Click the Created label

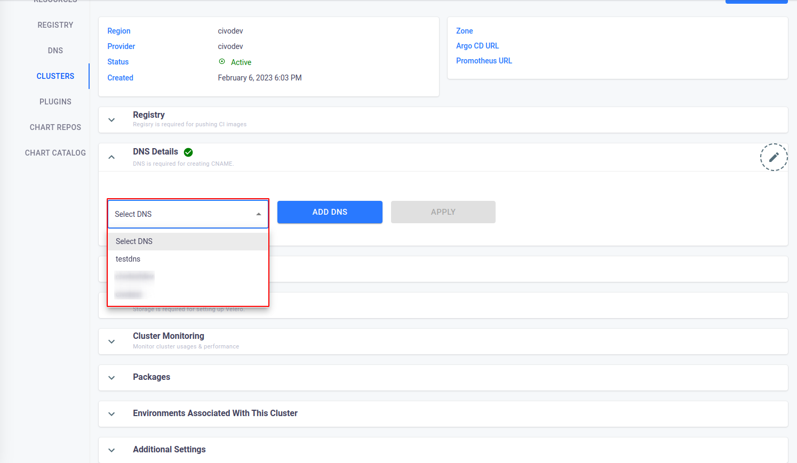point(120,78)
